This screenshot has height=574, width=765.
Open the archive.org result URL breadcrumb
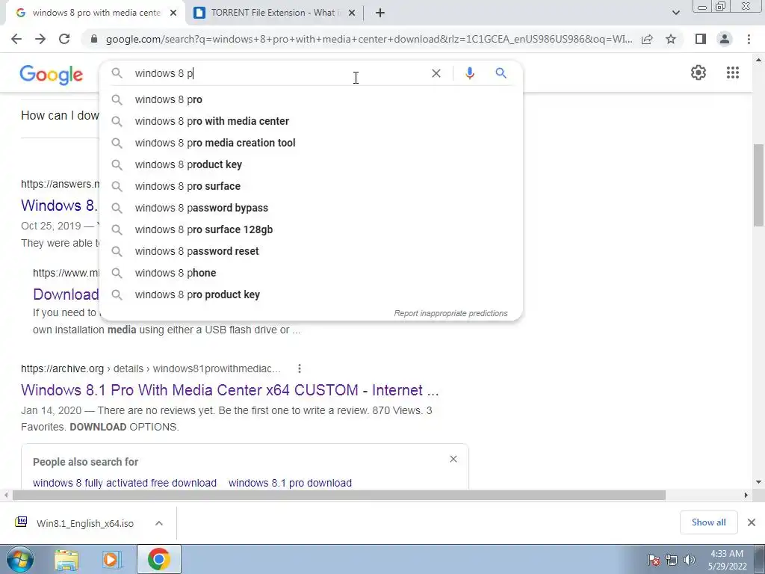pos(151,368)
